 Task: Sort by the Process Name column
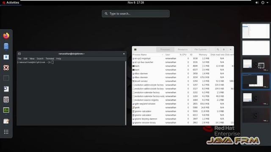(x=148, y=54)
